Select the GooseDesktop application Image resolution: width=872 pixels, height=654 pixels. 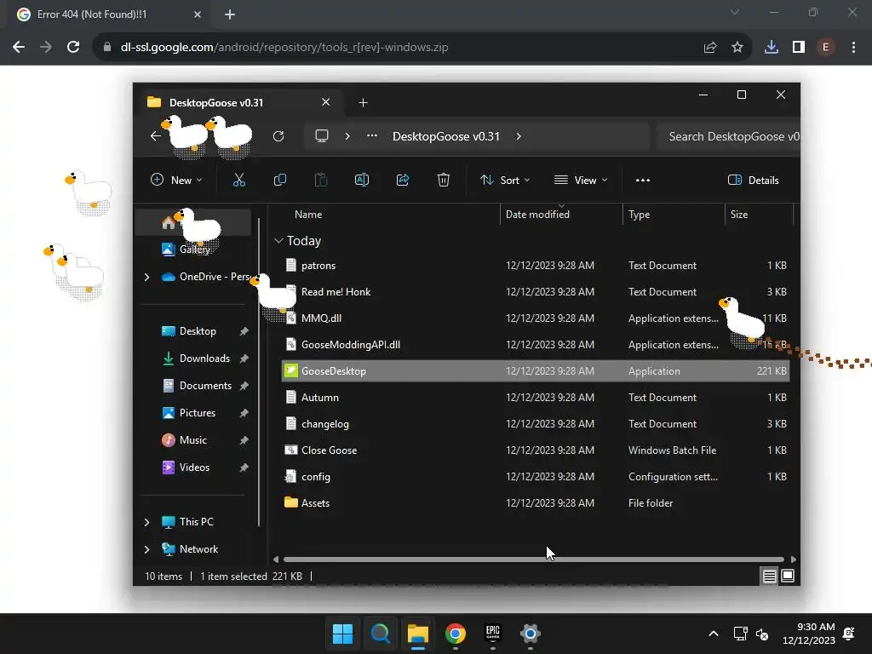(536, 371)
